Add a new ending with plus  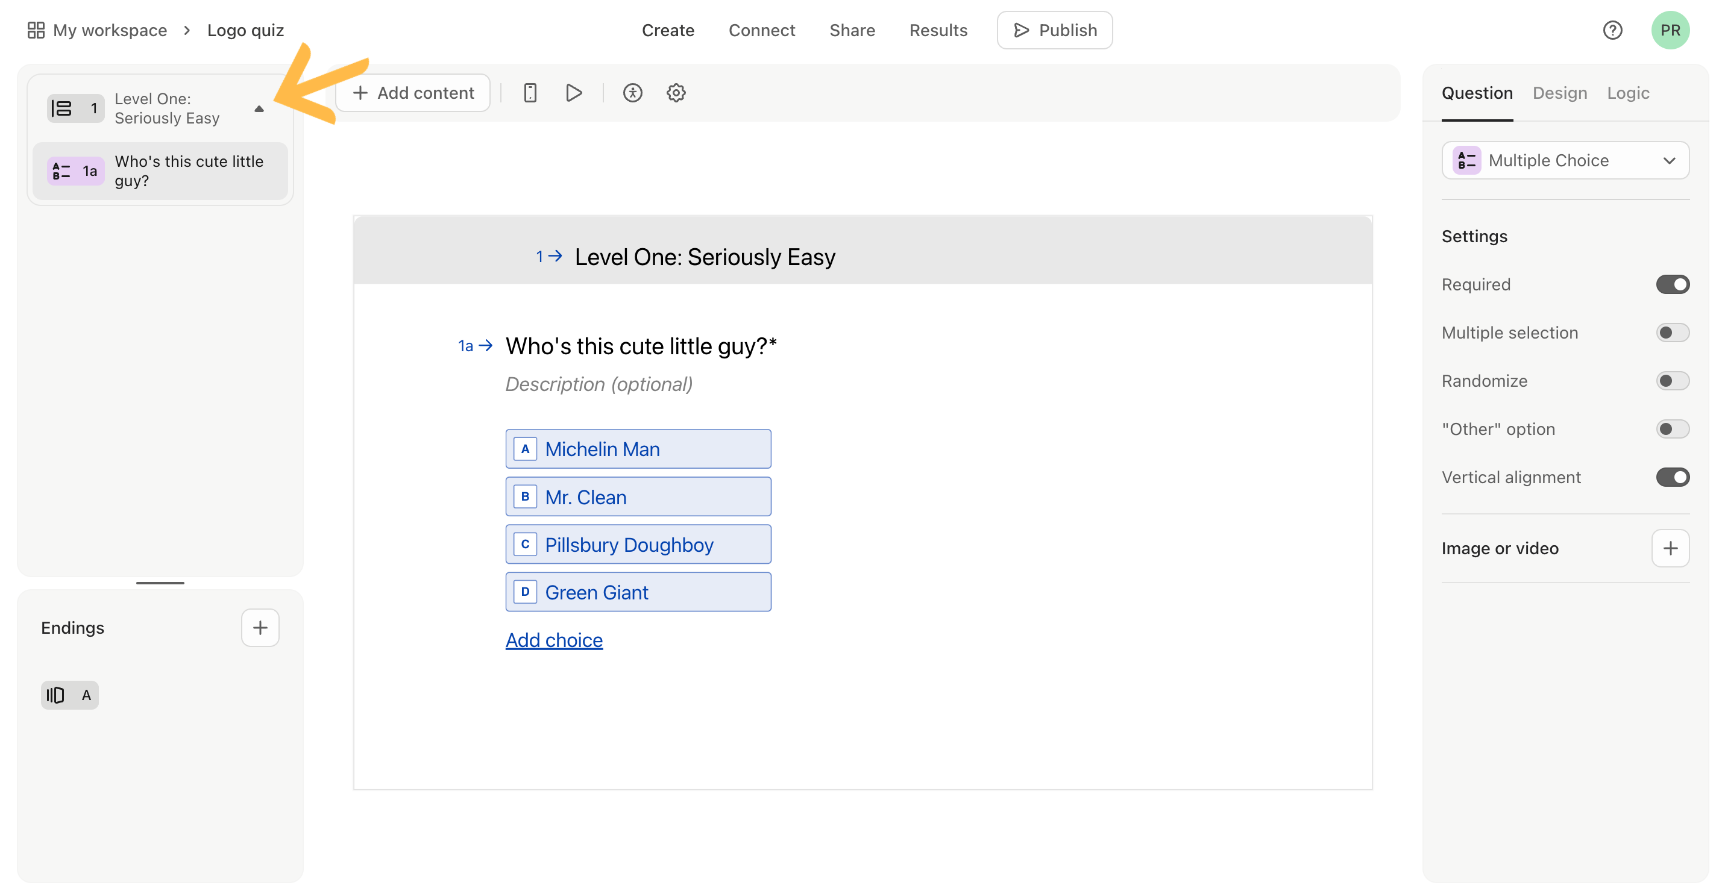[x=260, y=628]
